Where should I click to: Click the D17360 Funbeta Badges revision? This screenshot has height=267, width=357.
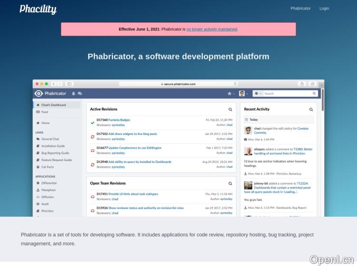click(x=119, y=120)
